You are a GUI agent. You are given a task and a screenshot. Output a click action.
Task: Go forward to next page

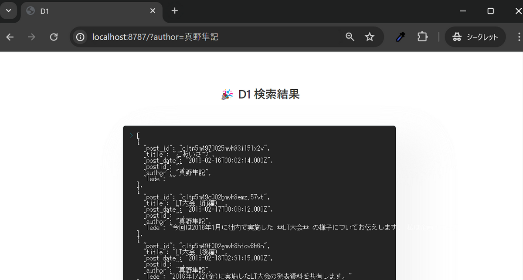point(32,37)
